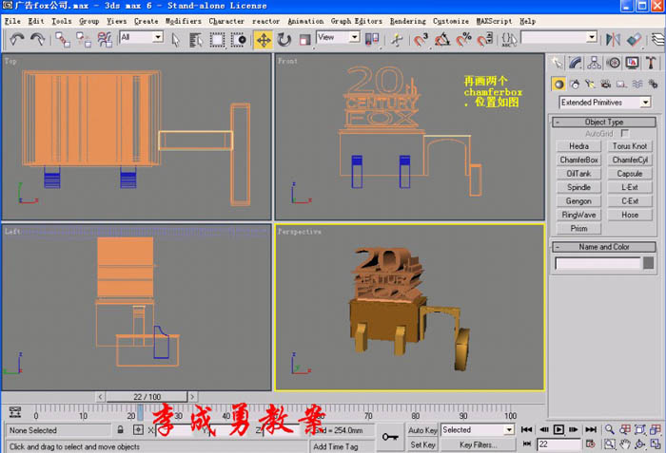Activate the Select and Move tool
This screenshot has width=666, height=453.
(x=264, y=40)
